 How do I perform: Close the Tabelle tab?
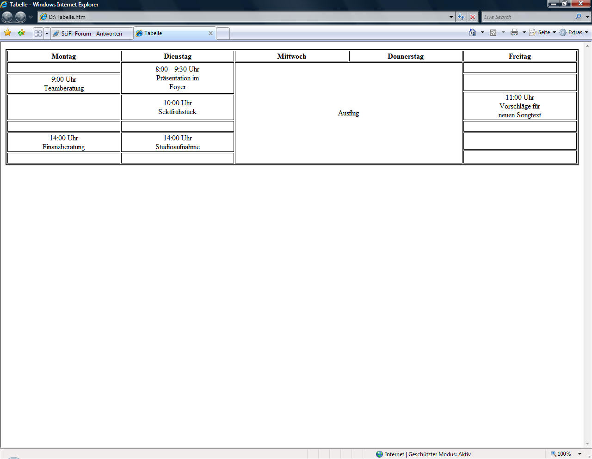[210, 33]
